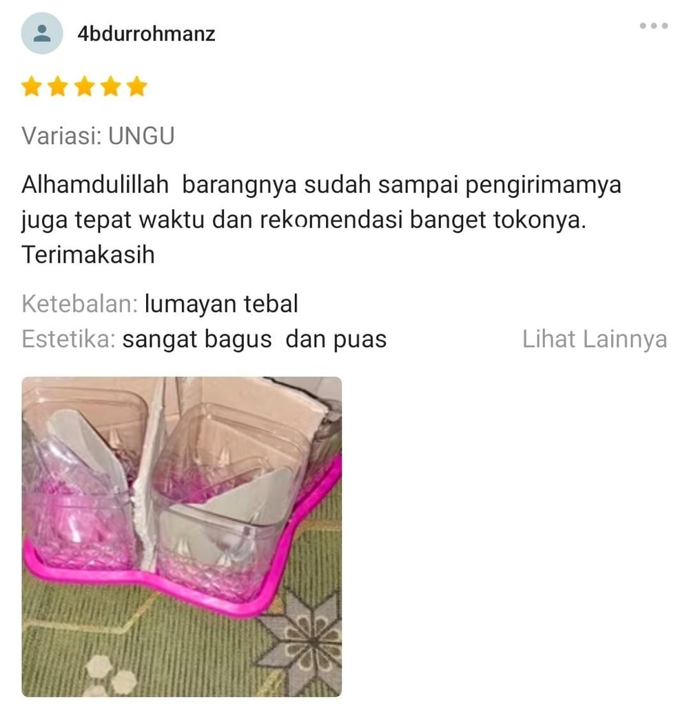Click the word Terimakasih in the review
This screenshot has width=689, height=708.
click(x=88, y=254)
